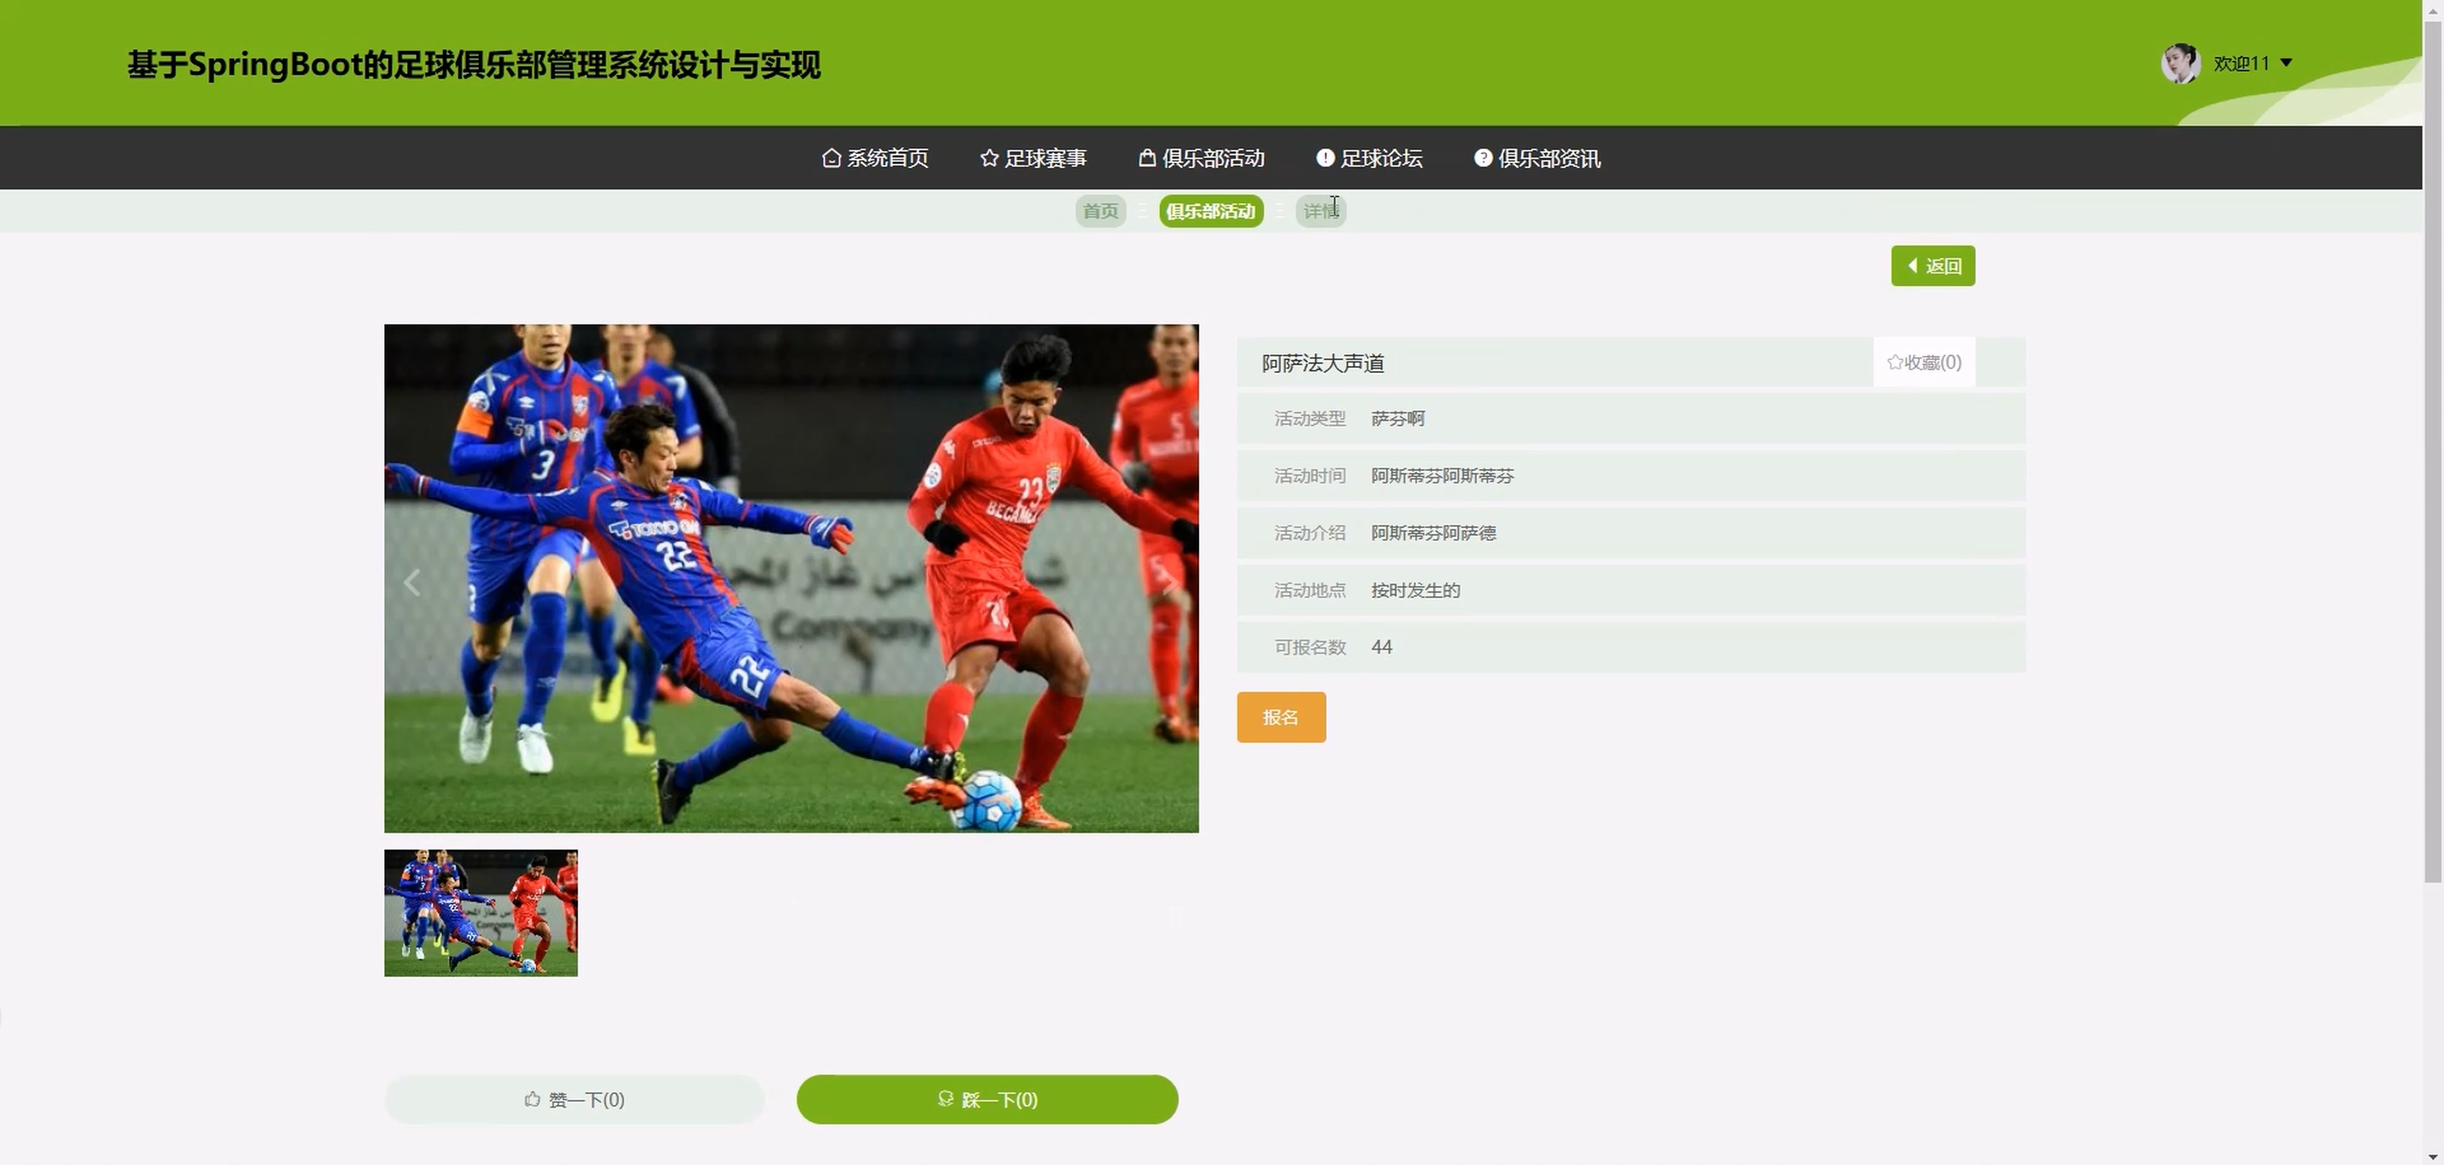Open the 详情 breadcrumb link

coord(1320,210)
